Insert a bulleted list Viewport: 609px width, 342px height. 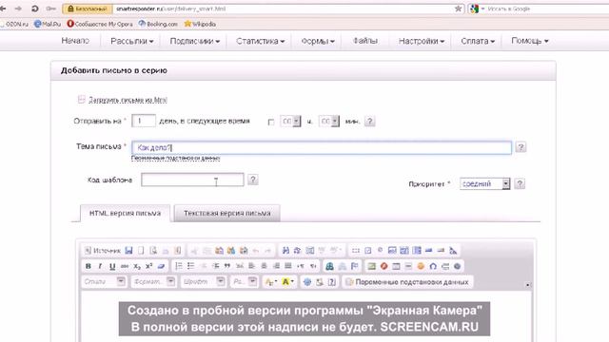(190, 266)
